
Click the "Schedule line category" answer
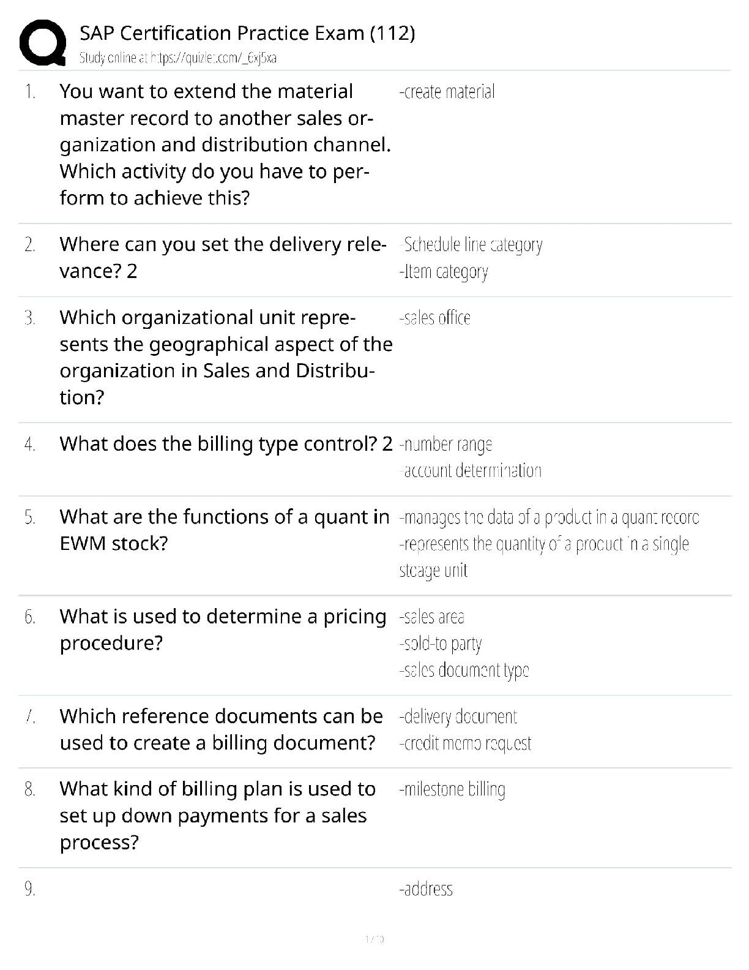coord(471,244)
